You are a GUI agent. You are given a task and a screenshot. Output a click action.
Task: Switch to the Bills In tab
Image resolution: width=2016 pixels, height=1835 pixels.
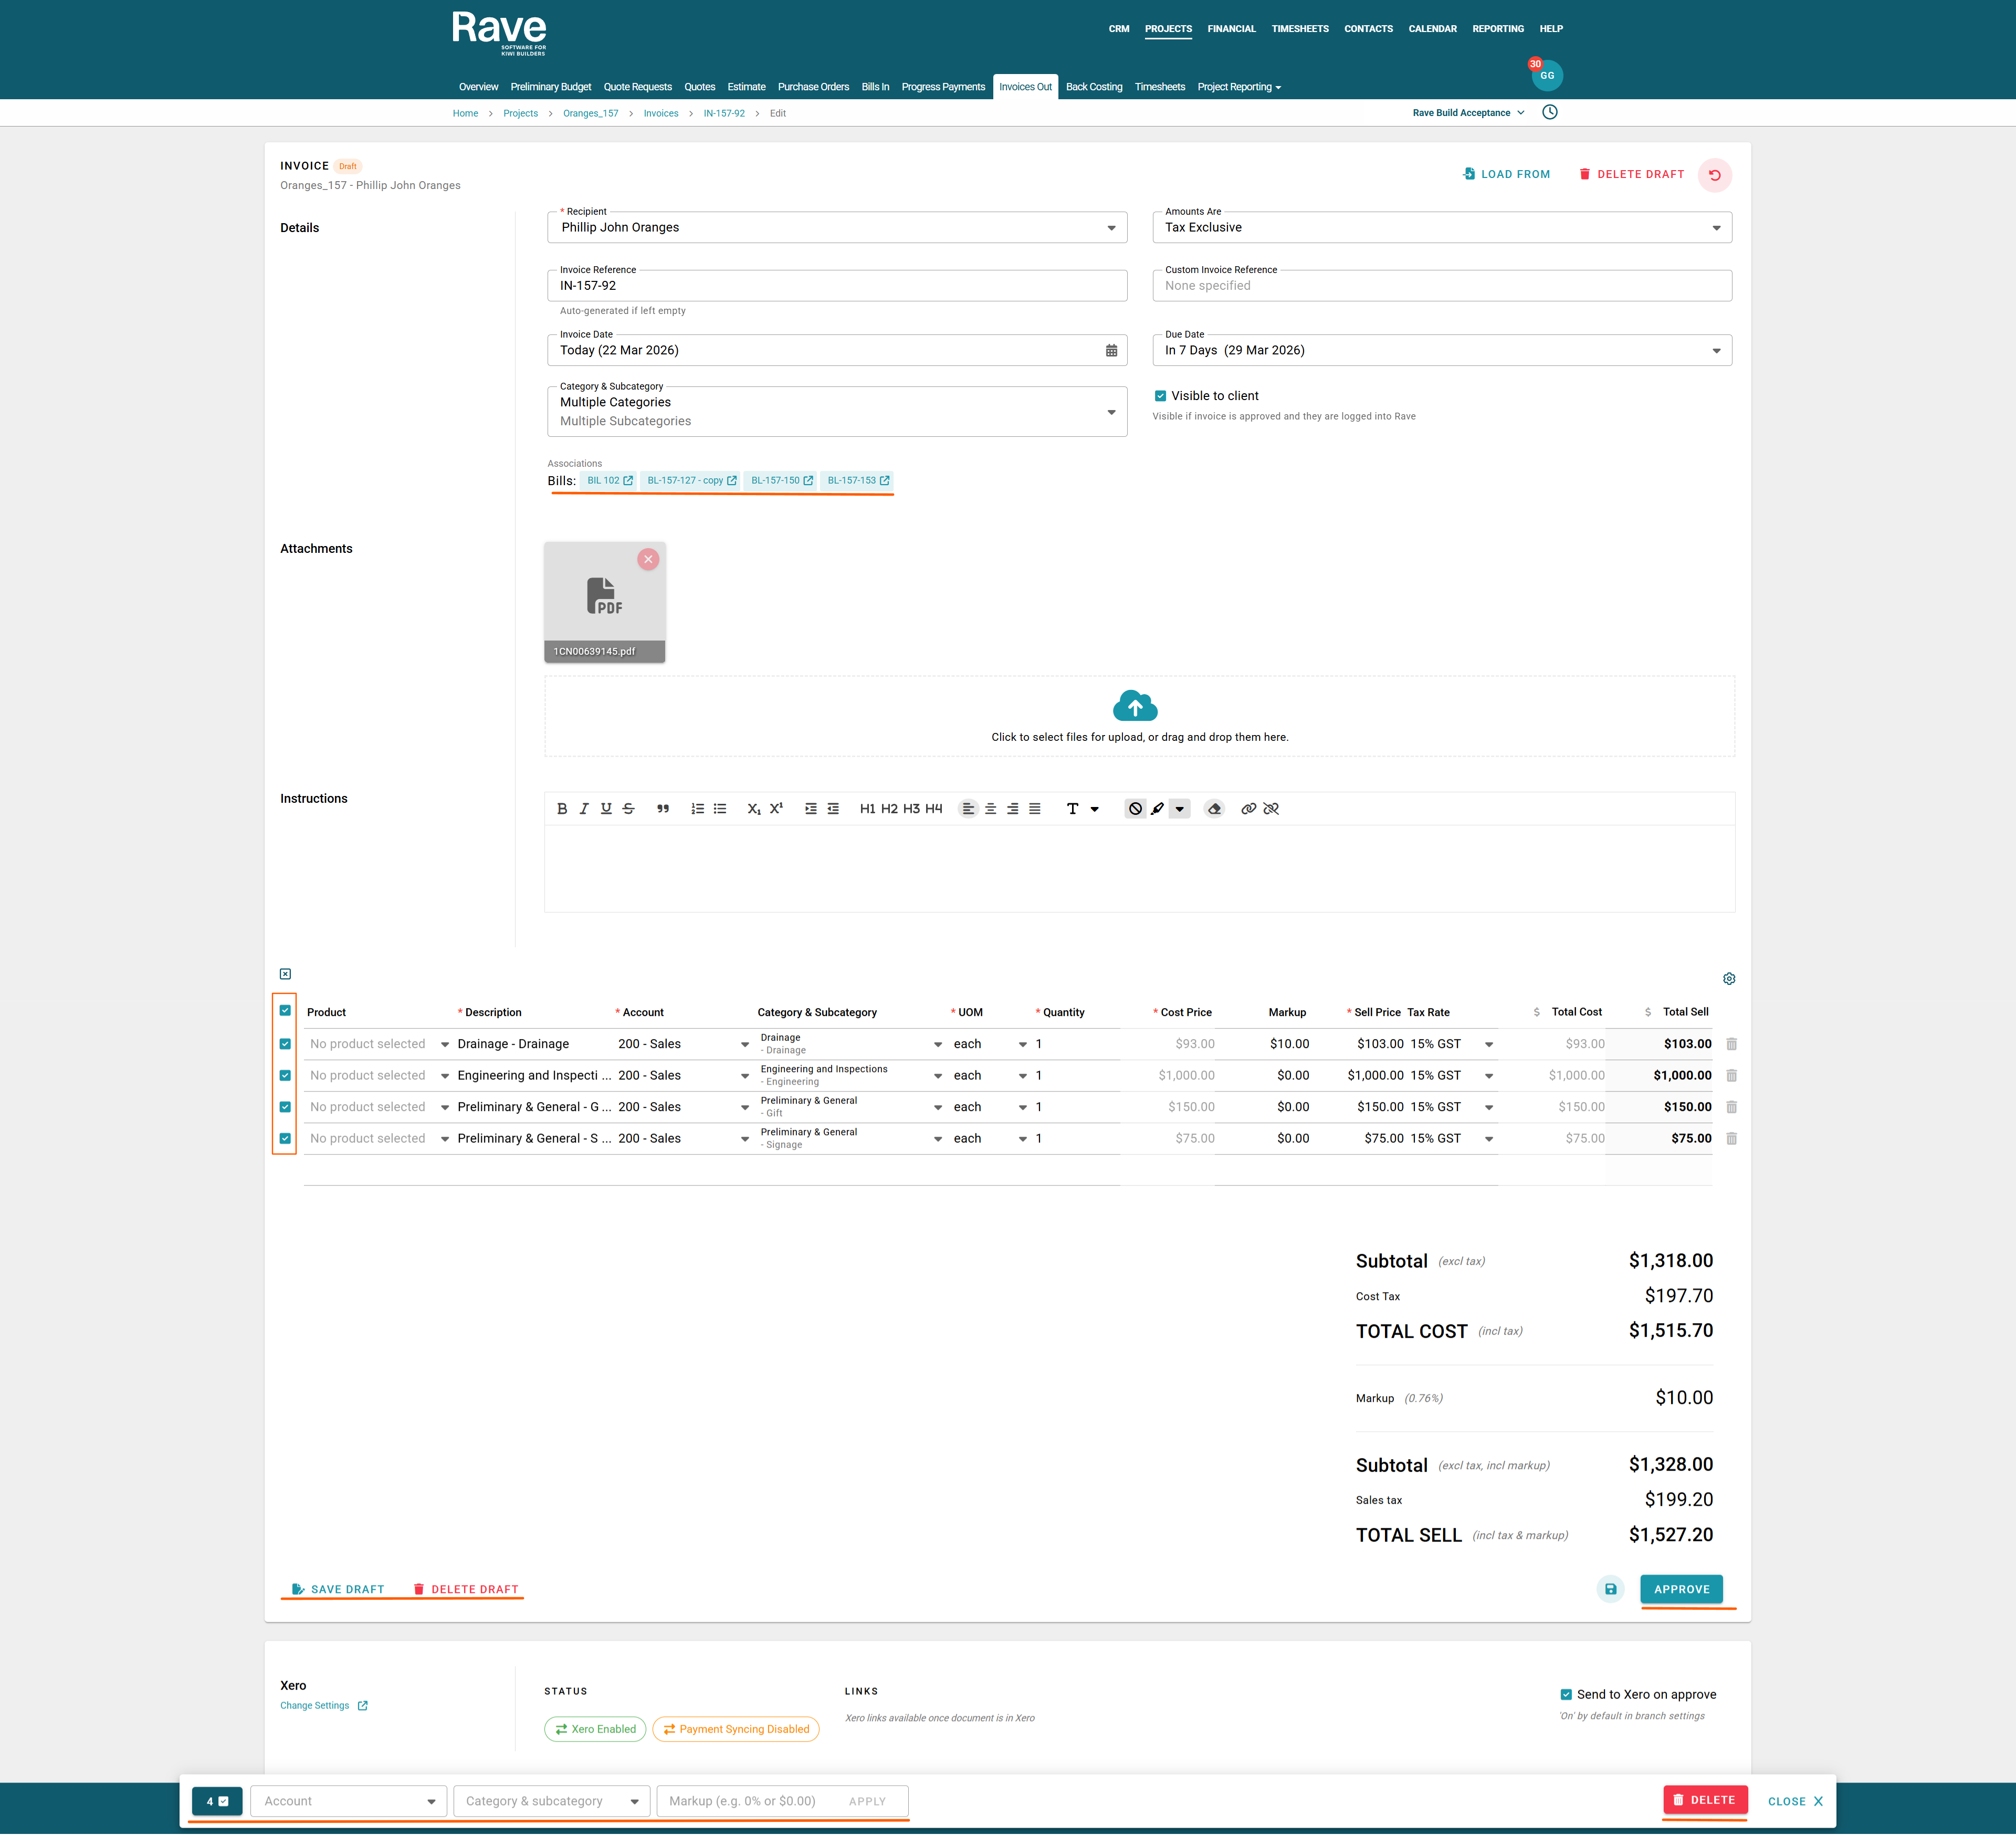tap(875, 87)
